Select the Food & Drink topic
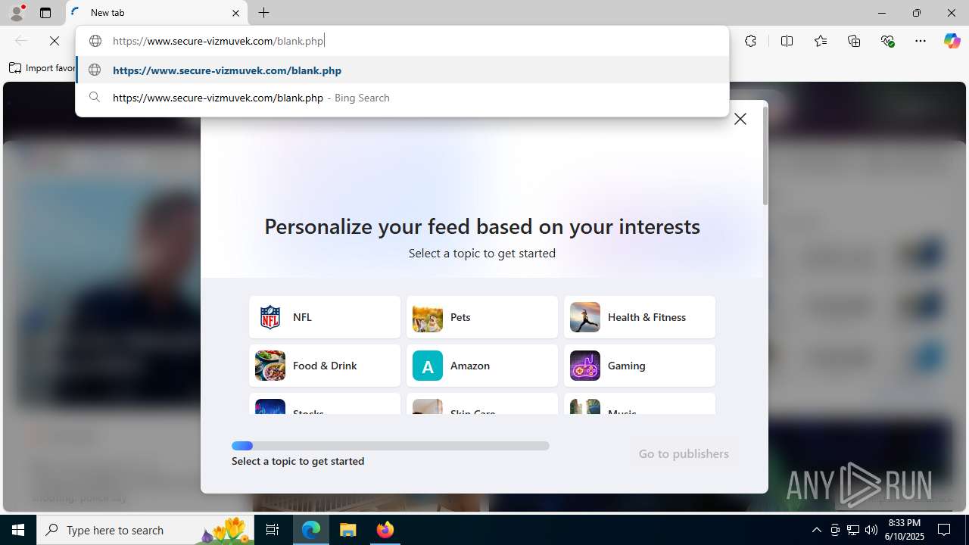The image size is (969, 545). [325, 366]
